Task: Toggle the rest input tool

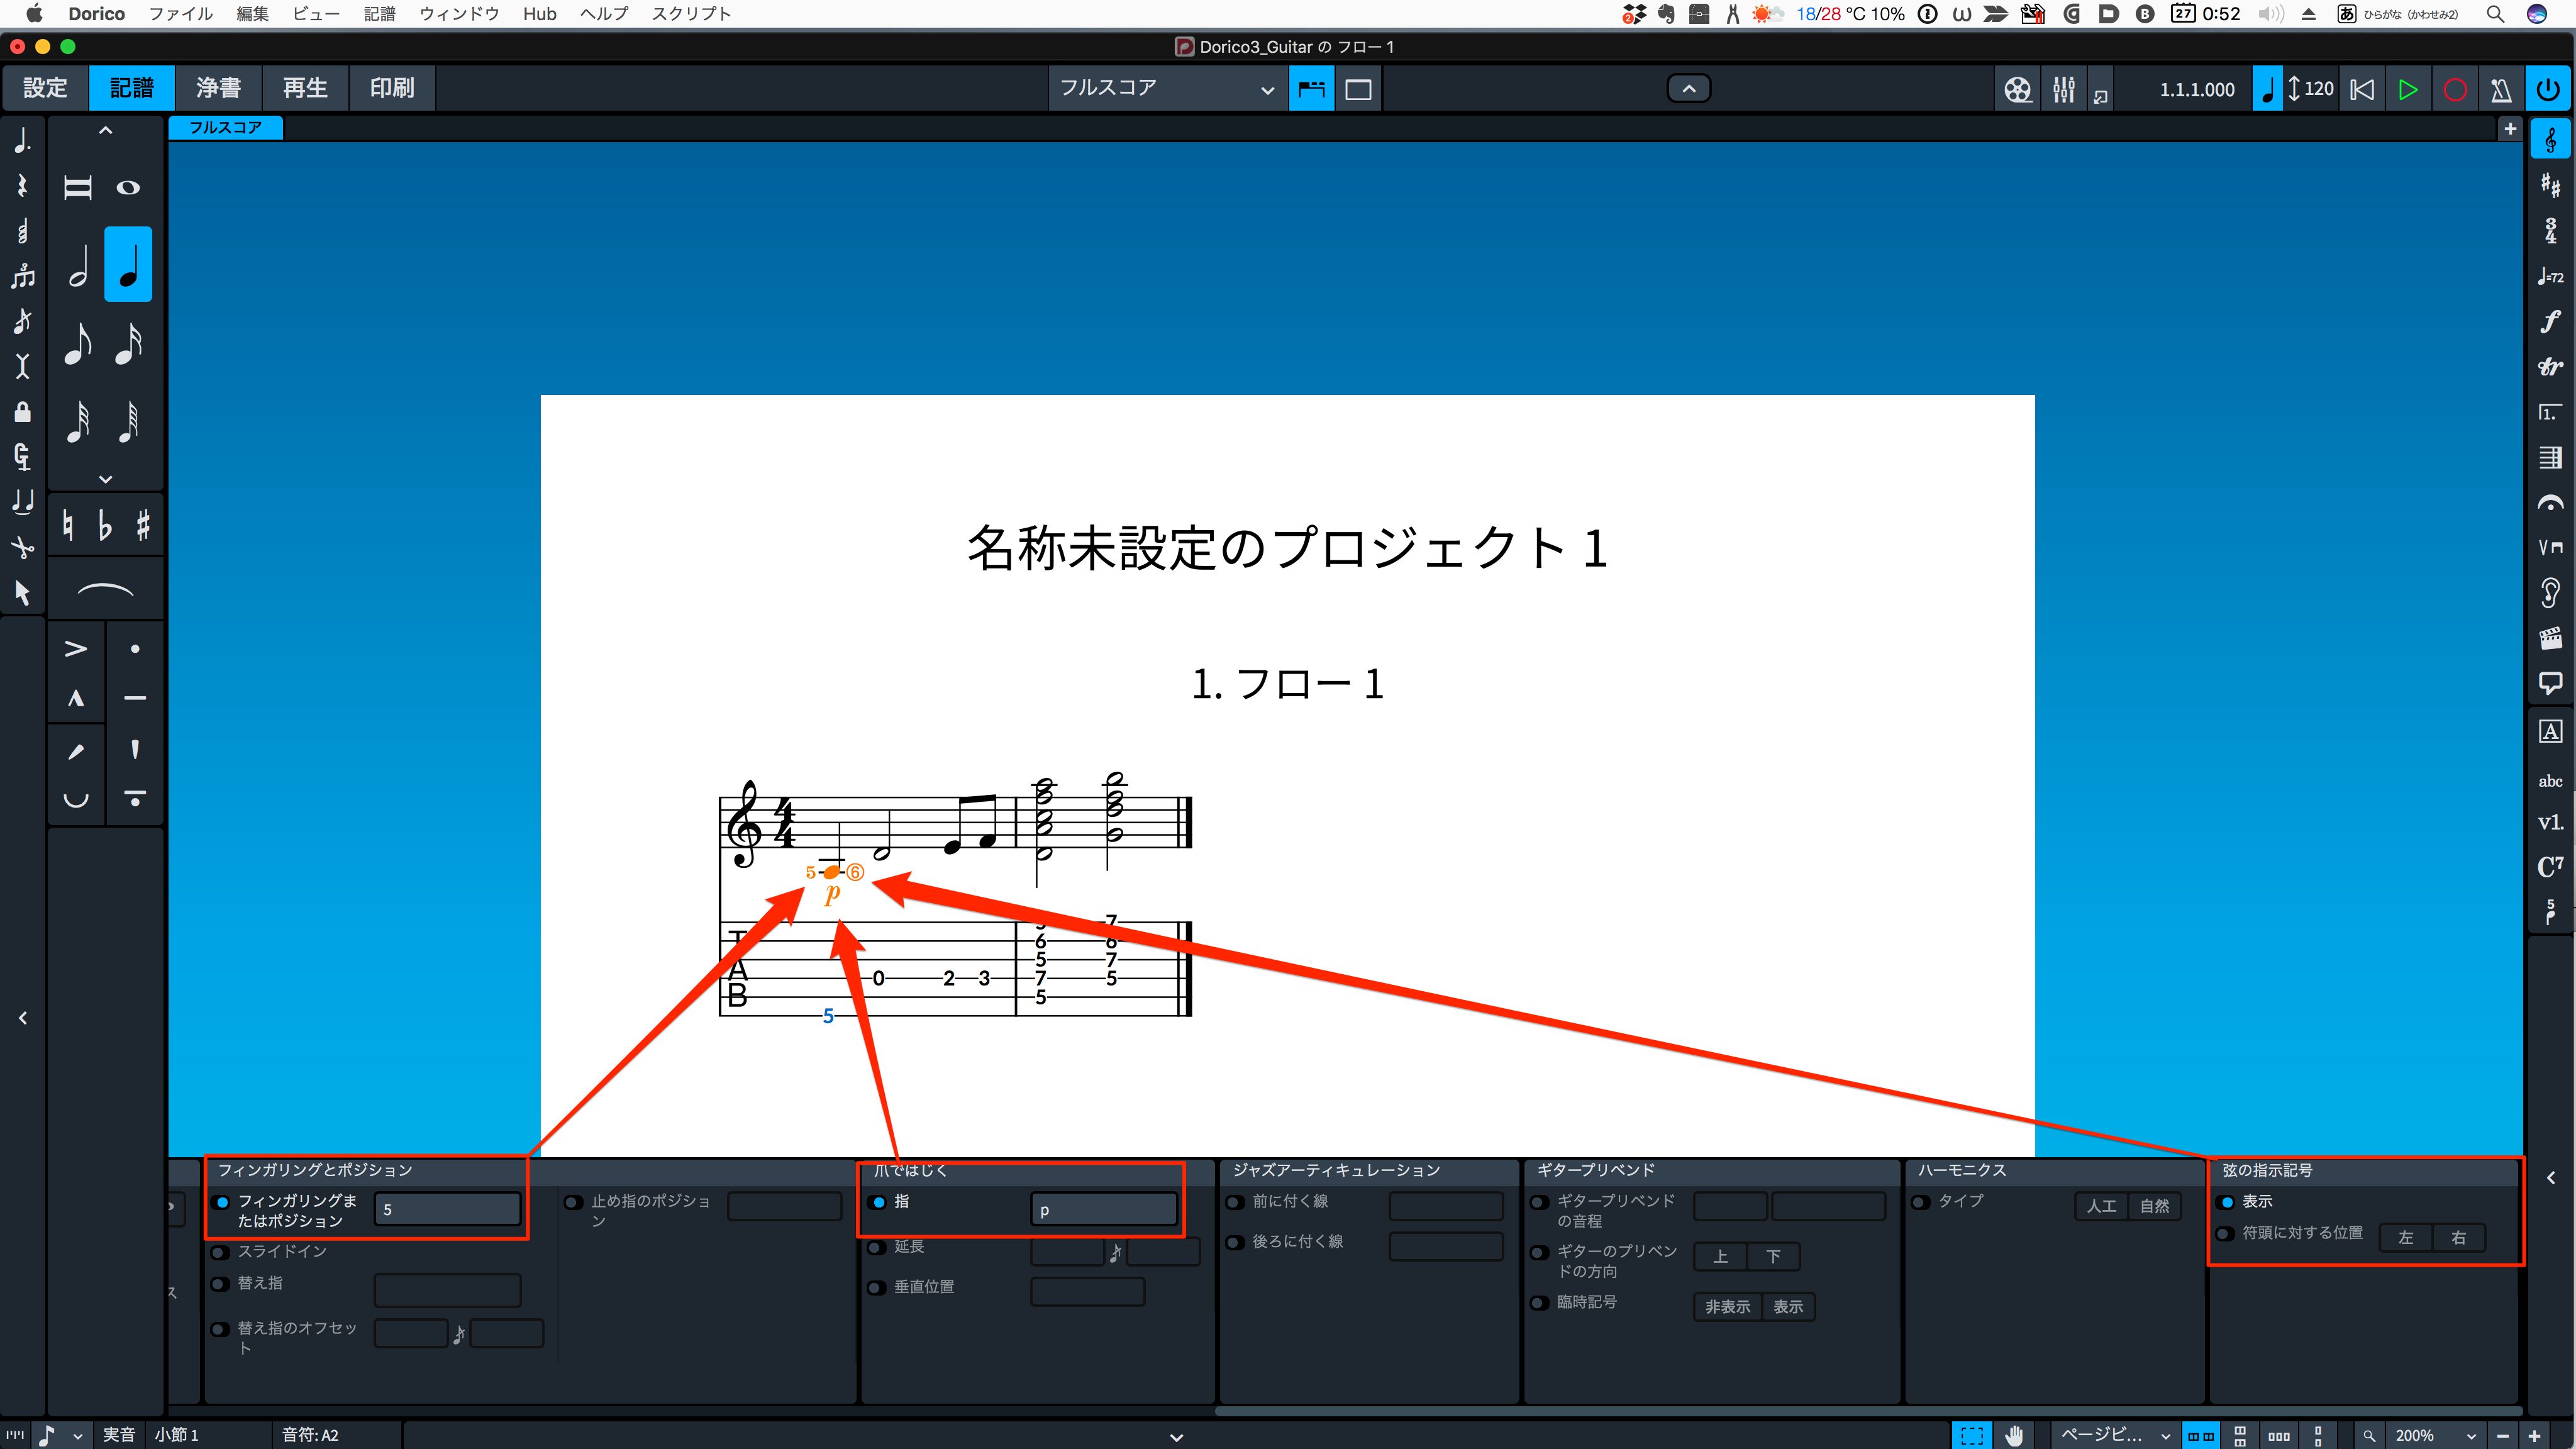Action: [22, 185]
